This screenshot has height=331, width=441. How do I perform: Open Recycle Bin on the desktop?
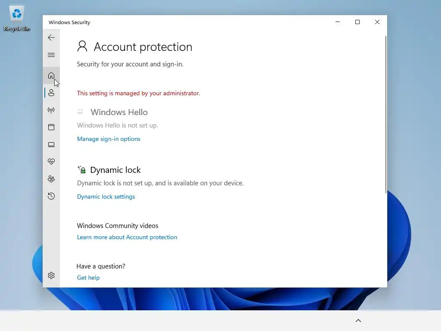pos(17,18)
